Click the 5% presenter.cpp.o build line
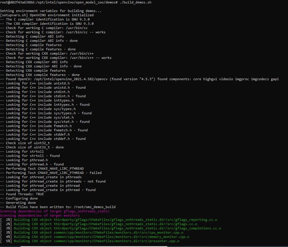 [90, 241]
